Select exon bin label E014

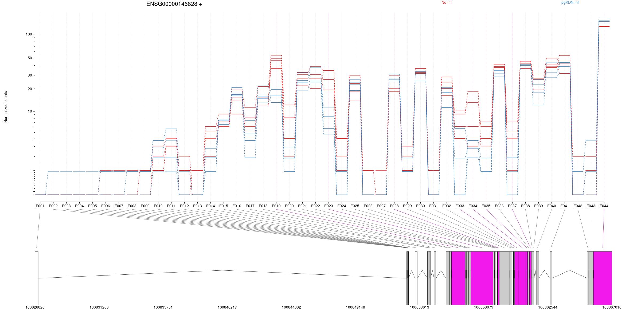coord(210,206)
